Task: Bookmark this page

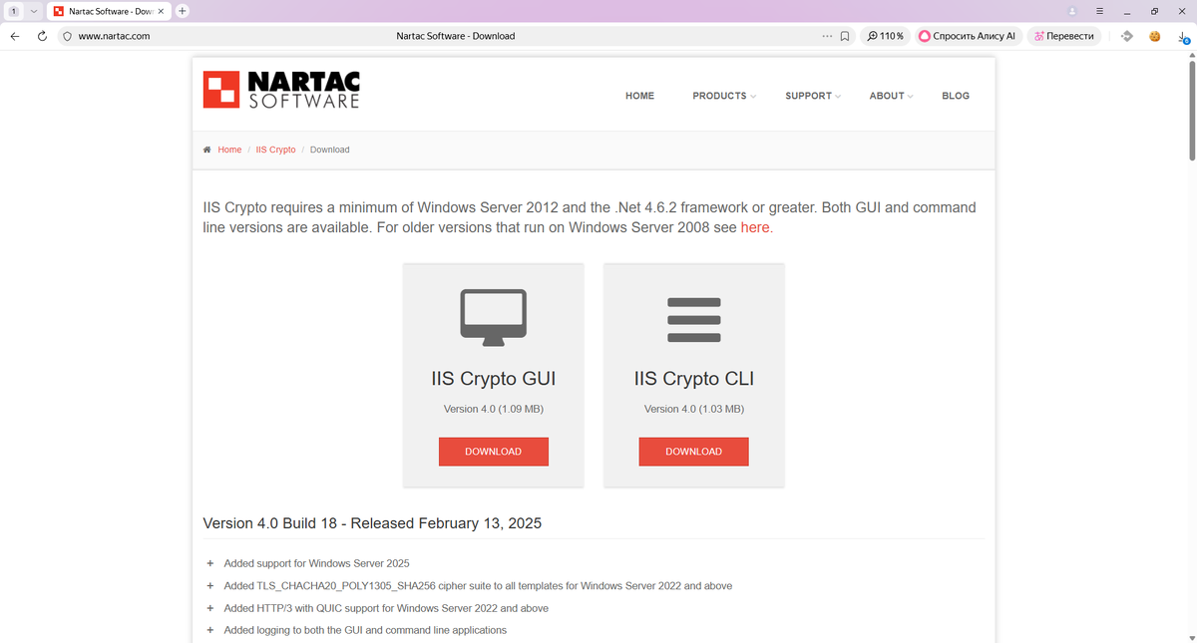Action: click(x=845, y=36)
